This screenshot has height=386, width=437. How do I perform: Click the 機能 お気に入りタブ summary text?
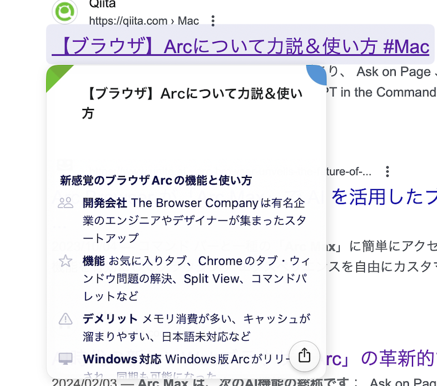tap(196, 278)
